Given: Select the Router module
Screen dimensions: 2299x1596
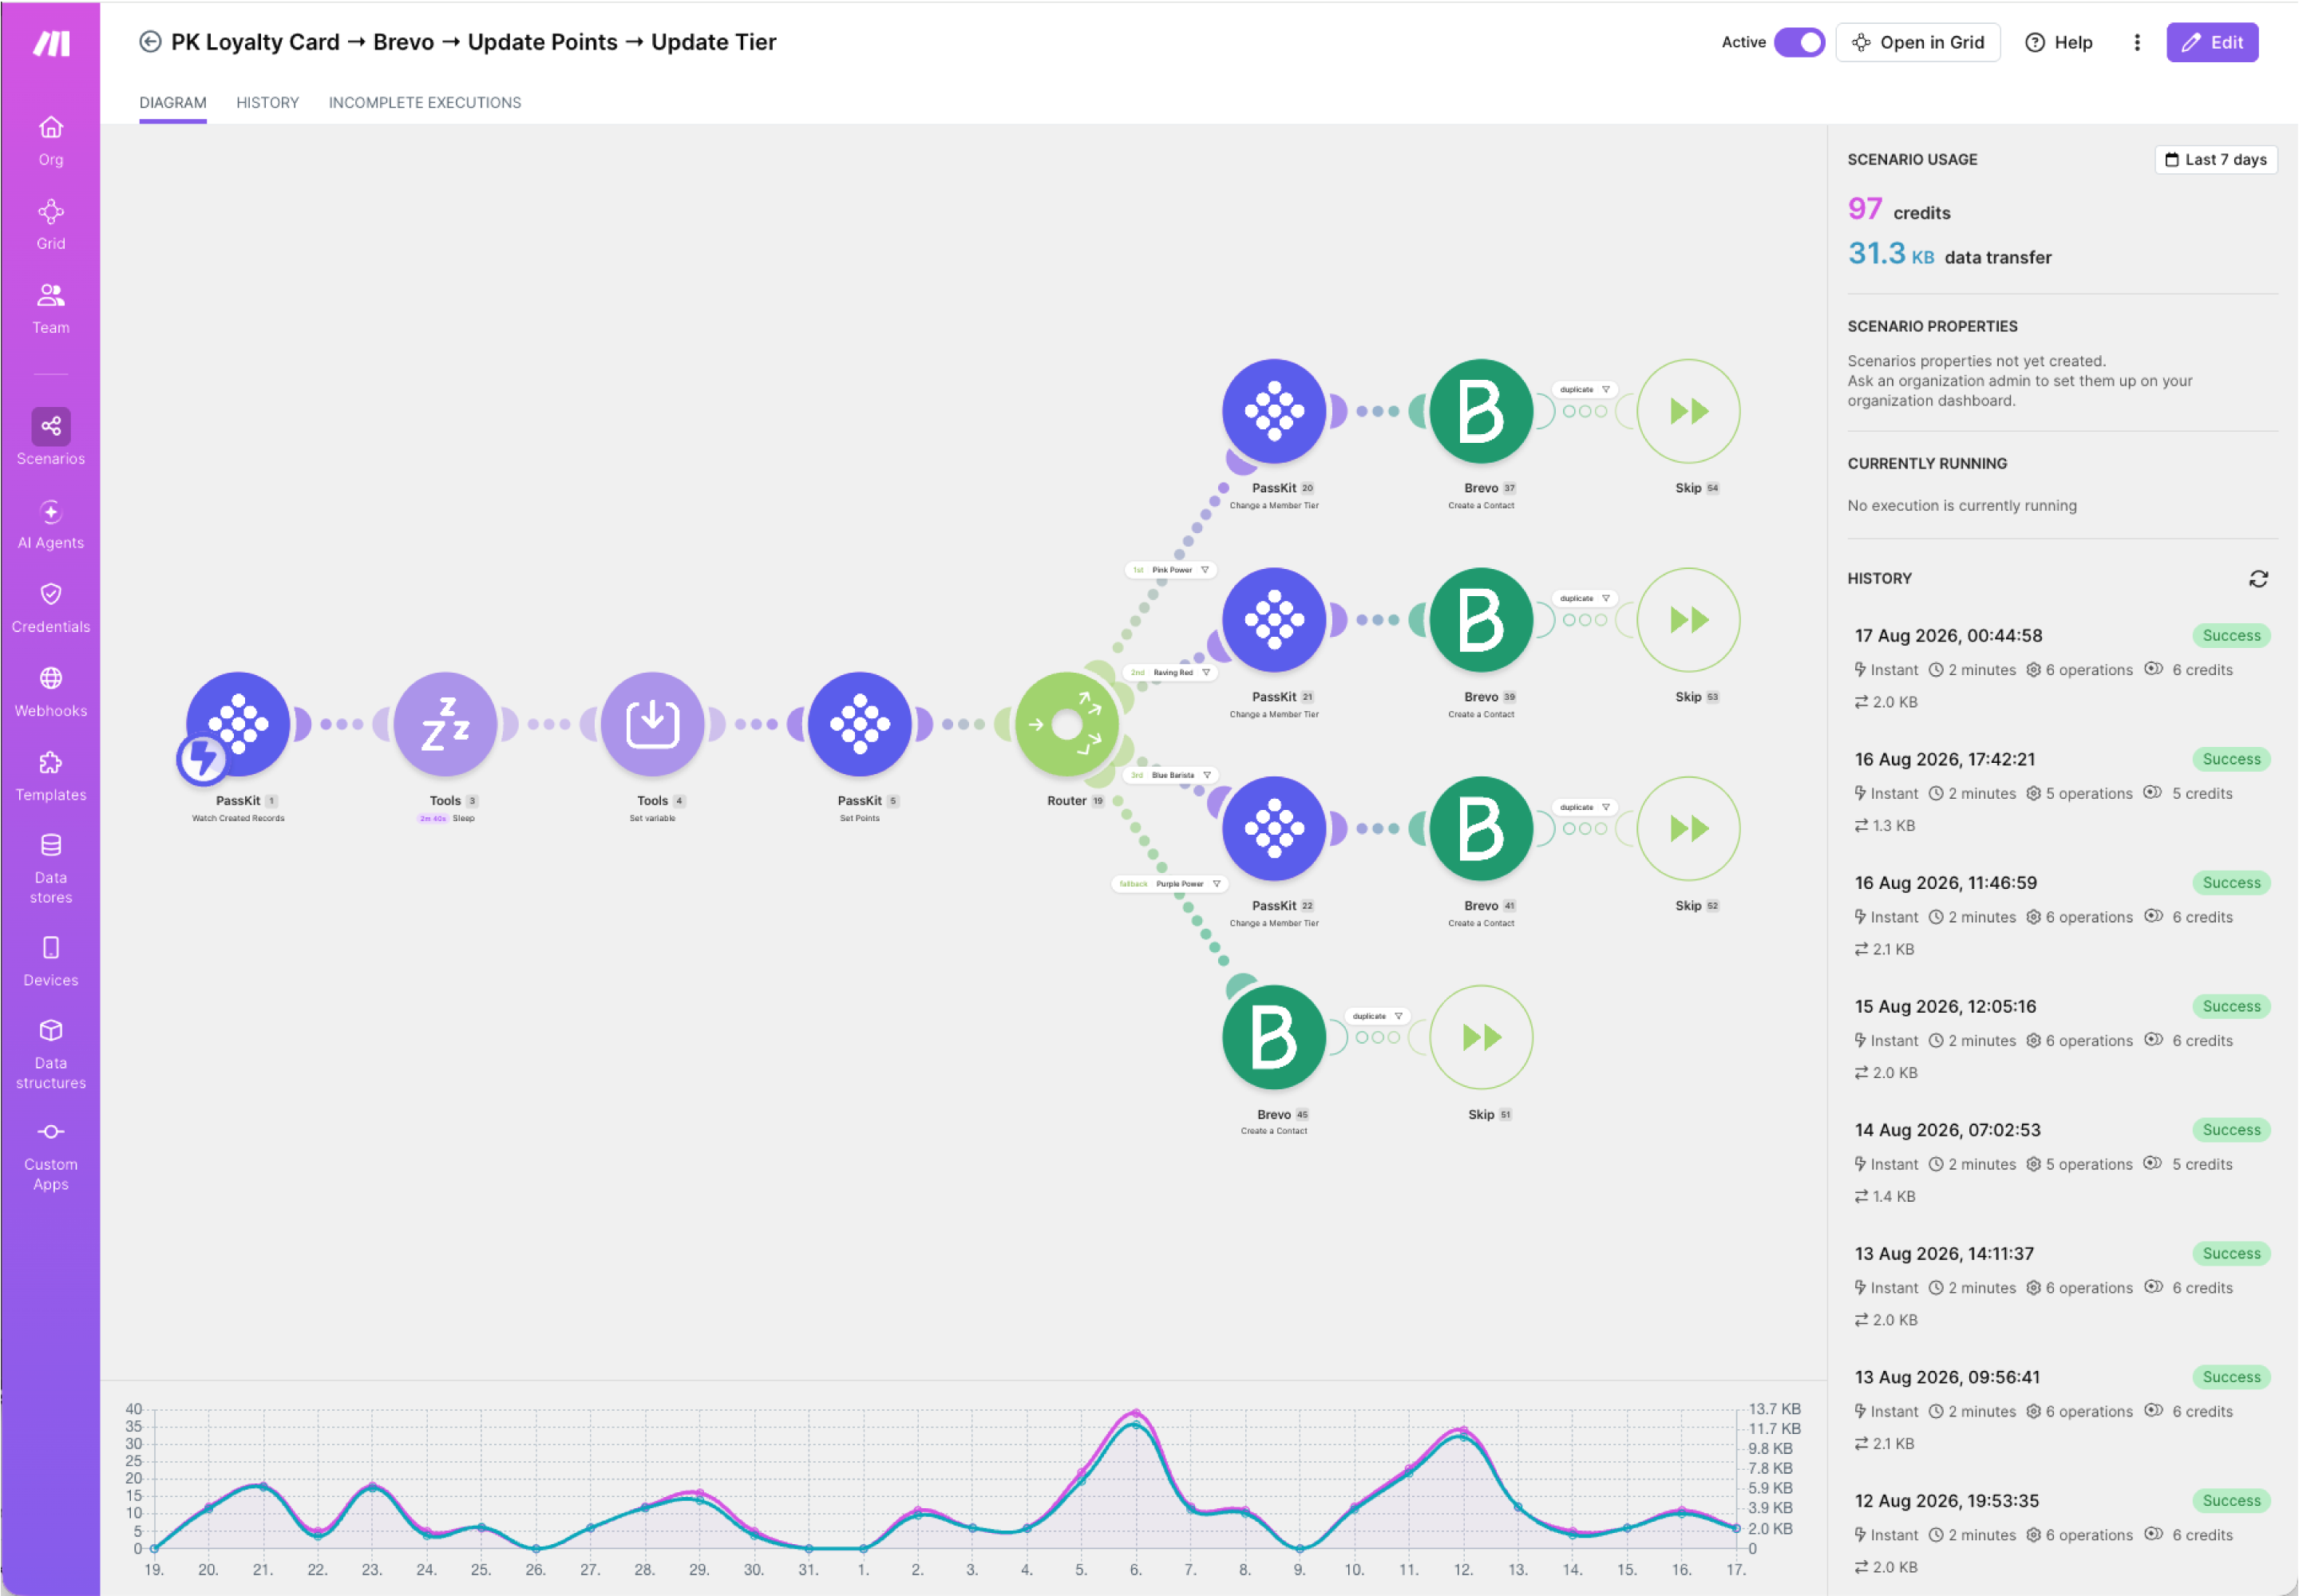Looking at the screenshot, I should click(x=1066, y=724).
